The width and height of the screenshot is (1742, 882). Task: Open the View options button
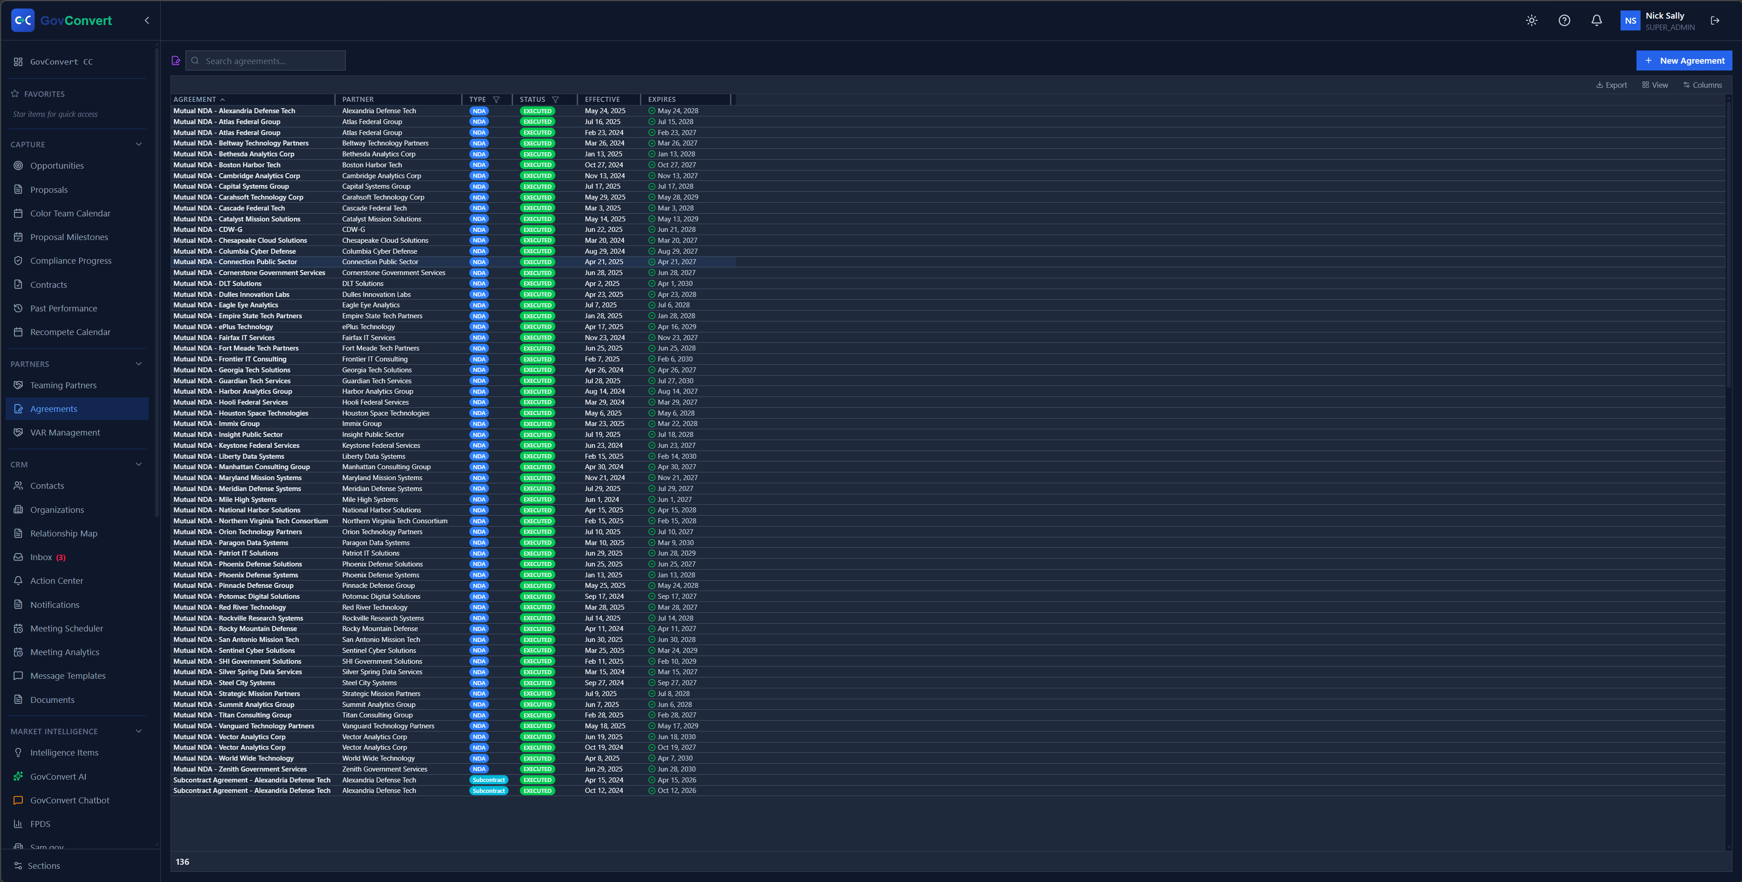1655,85
